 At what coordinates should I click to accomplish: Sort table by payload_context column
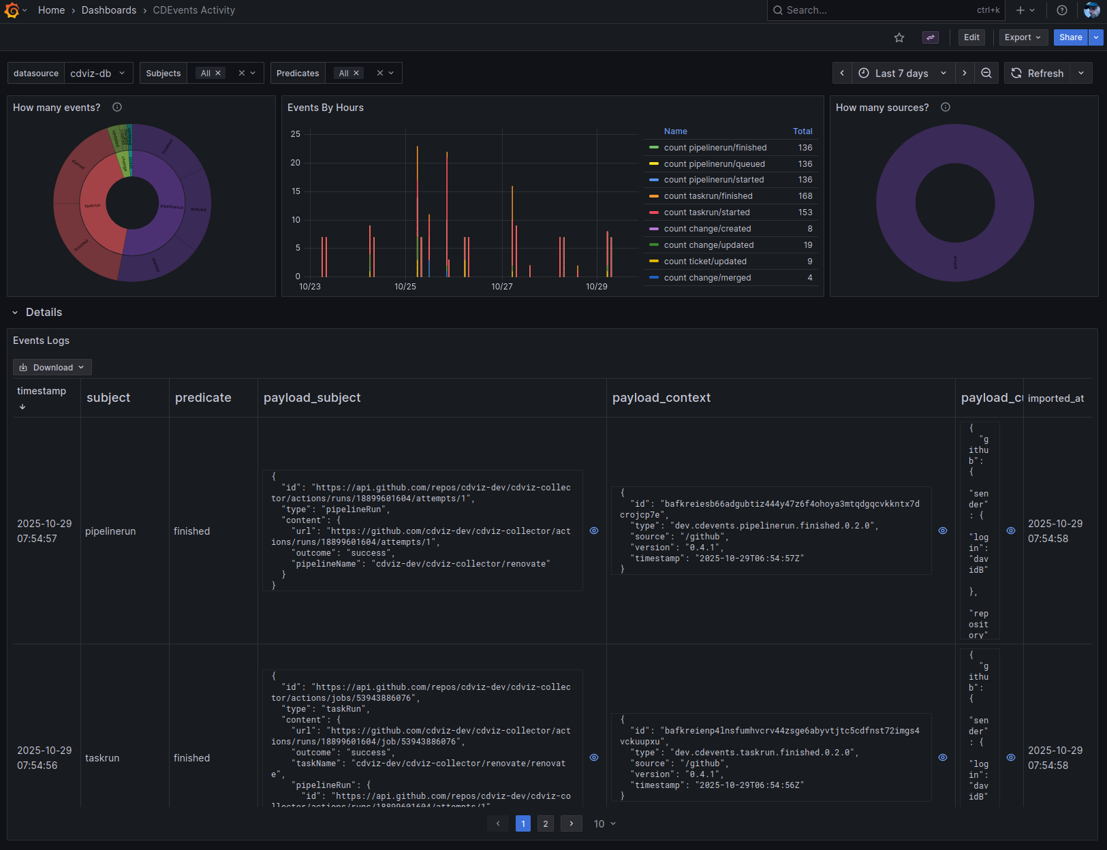[x=661, y=398]
